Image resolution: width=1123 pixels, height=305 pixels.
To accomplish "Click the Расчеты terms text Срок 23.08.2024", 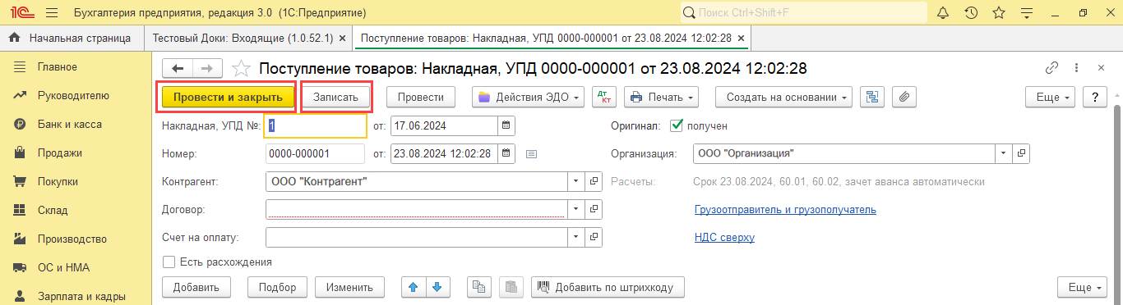I will 839,181.
